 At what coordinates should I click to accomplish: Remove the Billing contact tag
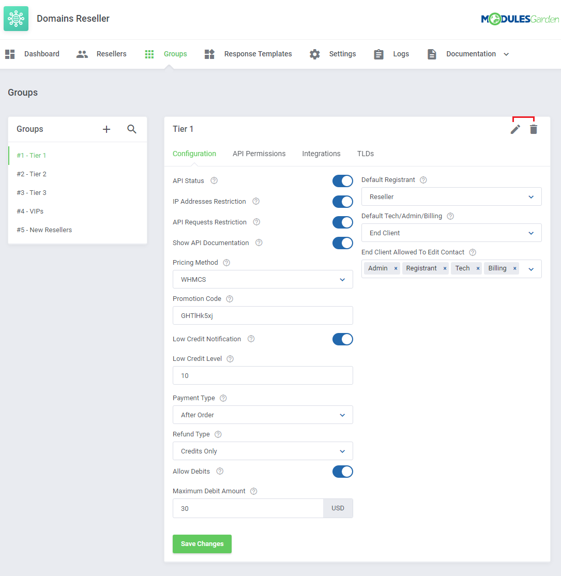pyautogui.click(x=514, y=268)
